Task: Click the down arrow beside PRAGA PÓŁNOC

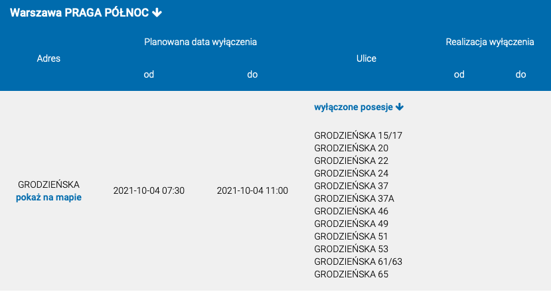Action: pyautogui.click(x=157, y=13)
